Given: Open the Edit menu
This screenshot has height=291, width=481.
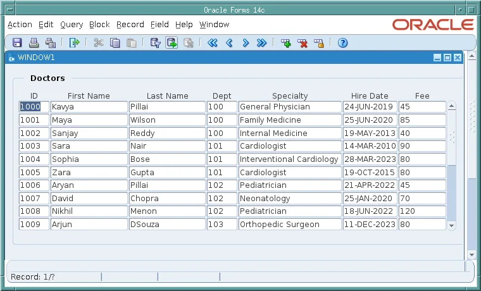Looking at the screenshot, I should [x=46, y=25].
